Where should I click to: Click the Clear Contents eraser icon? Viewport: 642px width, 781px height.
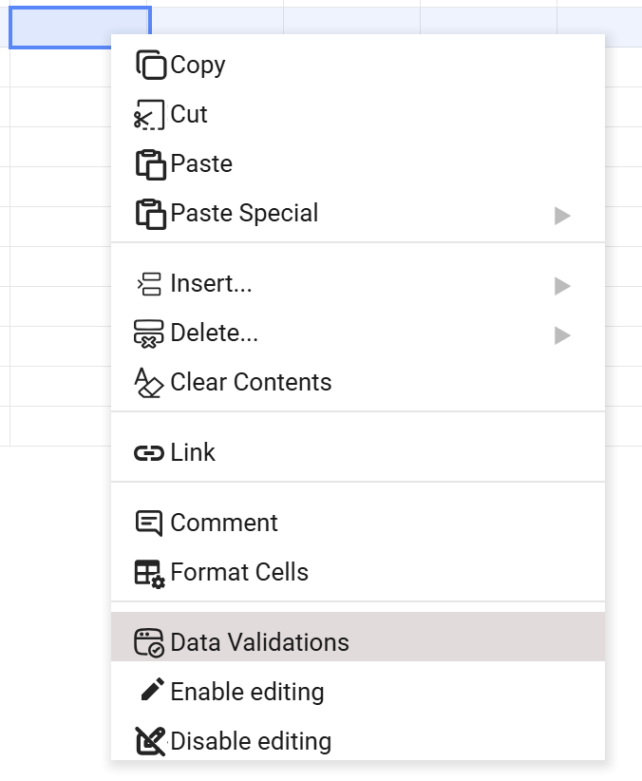150,383
